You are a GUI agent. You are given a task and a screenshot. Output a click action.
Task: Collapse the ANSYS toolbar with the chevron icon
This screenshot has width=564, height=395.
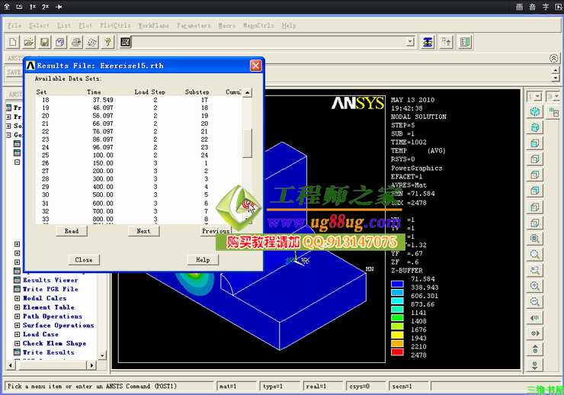click(x=553, y=58)
